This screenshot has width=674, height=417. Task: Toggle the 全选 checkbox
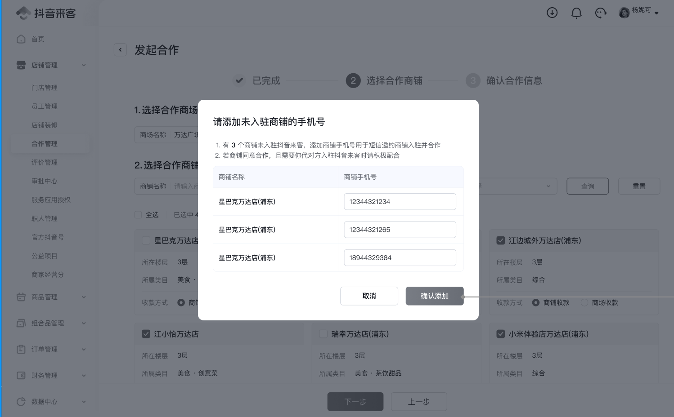point(139,215)
